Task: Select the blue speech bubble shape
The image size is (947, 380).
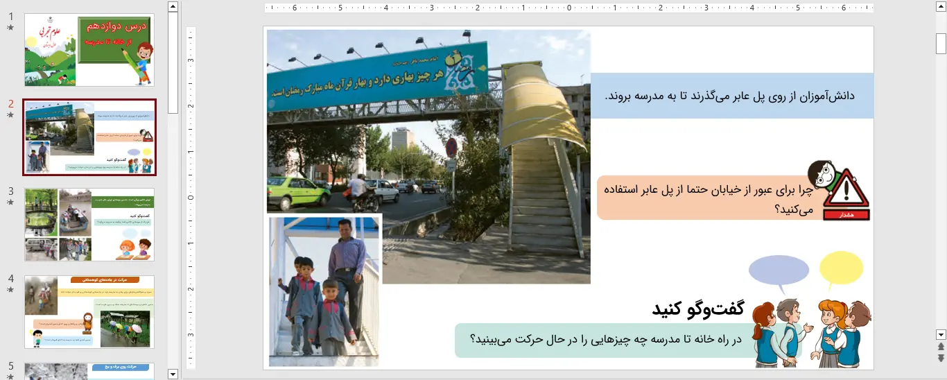Action: (779, 272)
